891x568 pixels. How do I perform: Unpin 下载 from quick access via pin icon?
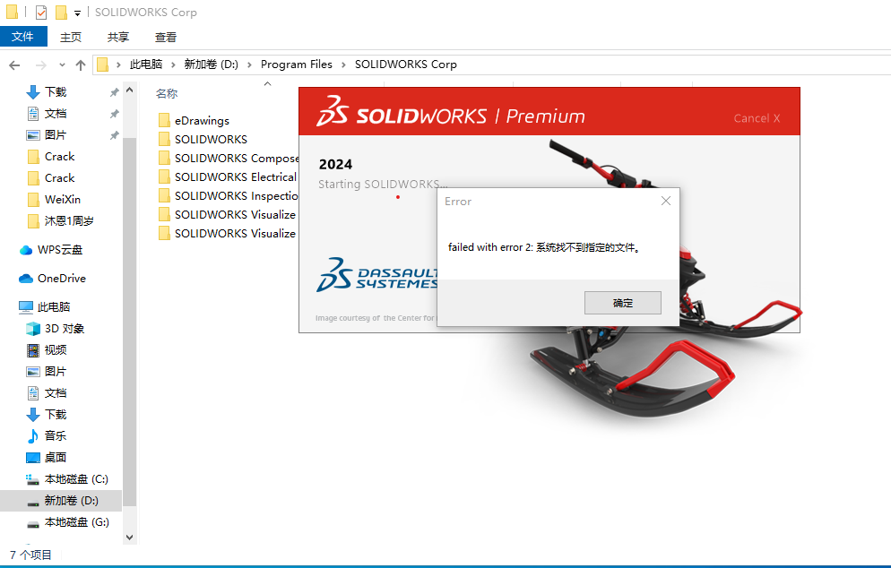pyautogui.click(x=115, y=91)
